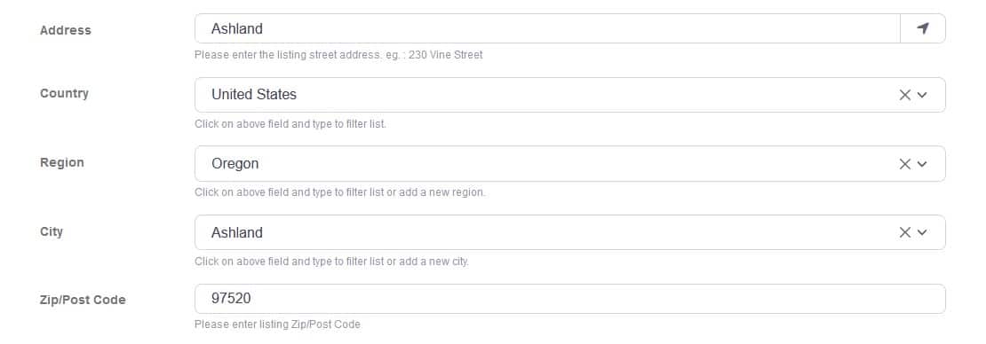
Task: Click the street address hint text
Action: [x=339, y=55]
